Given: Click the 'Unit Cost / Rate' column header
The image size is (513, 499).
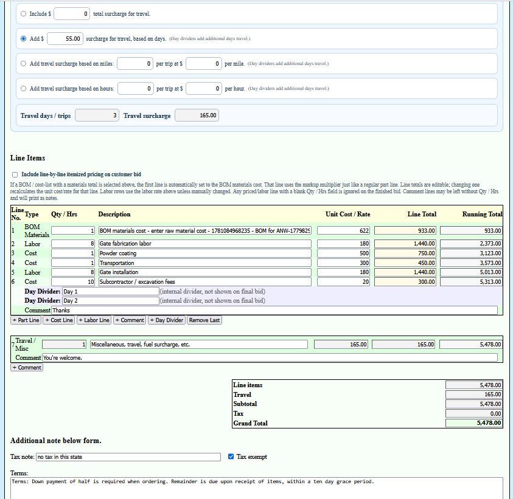Looking at the screenshot, I should [347, 214].
